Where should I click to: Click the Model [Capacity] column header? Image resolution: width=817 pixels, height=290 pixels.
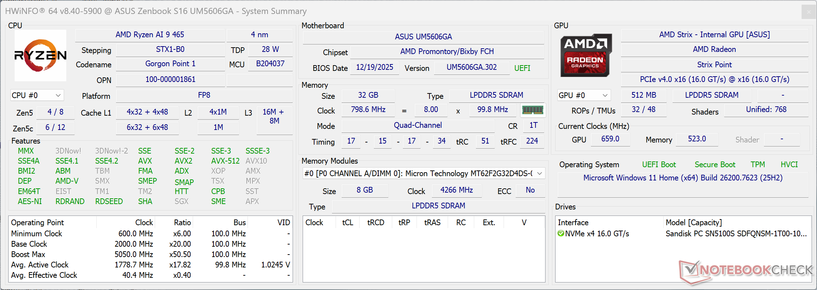point(693,223)
